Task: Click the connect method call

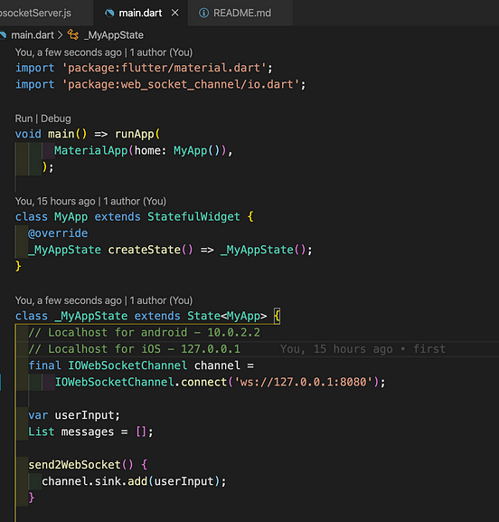Action: click(x=203, y=382)
